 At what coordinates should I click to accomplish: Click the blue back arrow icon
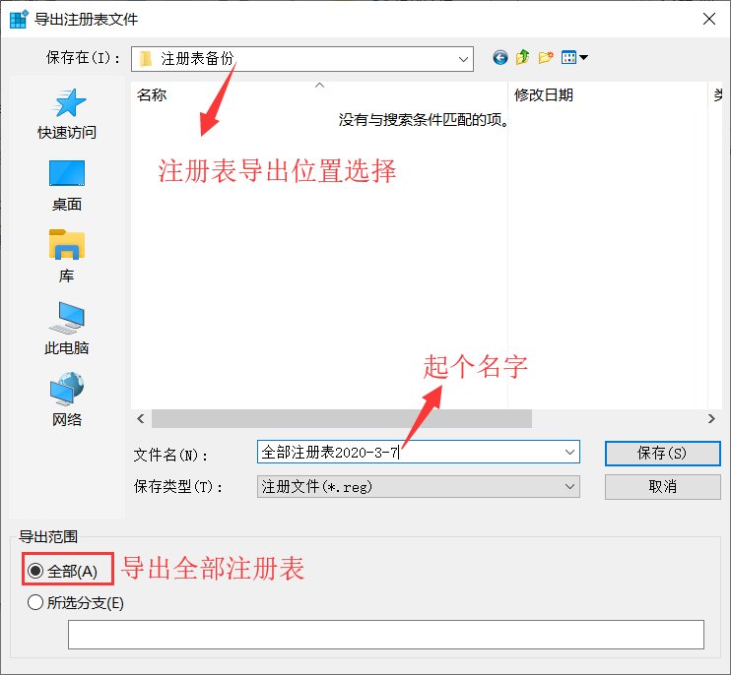(x=500, y=58)
